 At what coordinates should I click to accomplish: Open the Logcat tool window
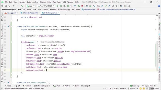[x=86, y=86]
